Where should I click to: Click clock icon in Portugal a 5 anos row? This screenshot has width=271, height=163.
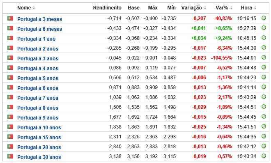point(264,77)
